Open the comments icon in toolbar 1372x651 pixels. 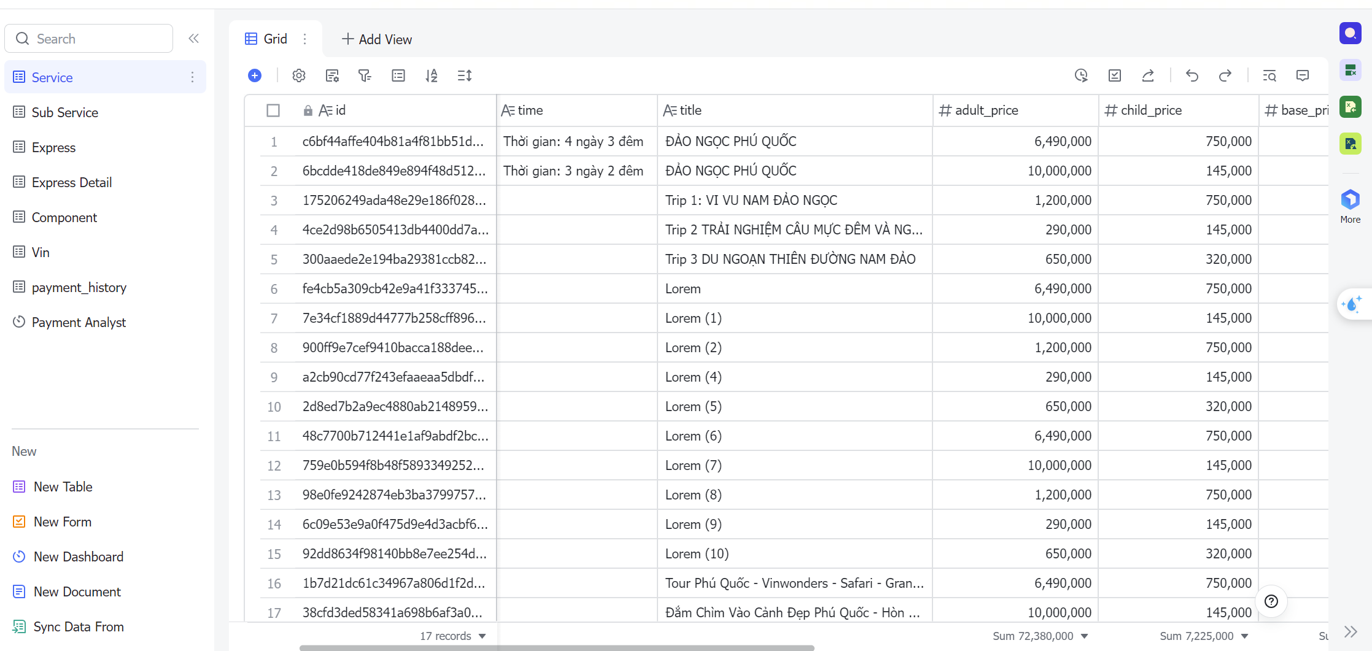click(1302, 75)
